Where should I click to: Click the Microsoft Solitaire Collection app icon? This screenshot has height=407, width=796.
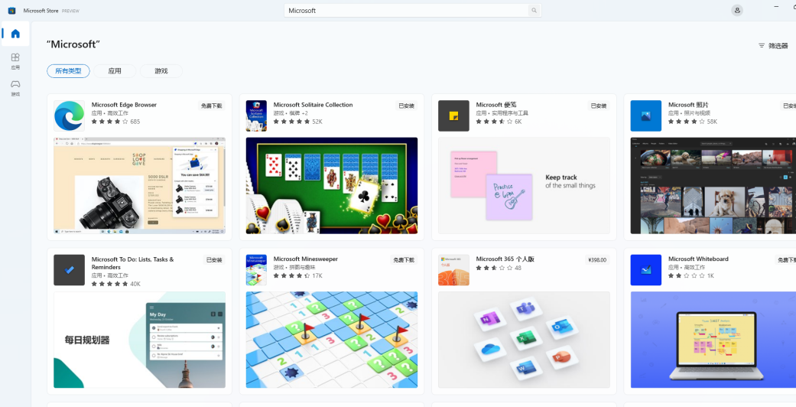tap(256, 116)
